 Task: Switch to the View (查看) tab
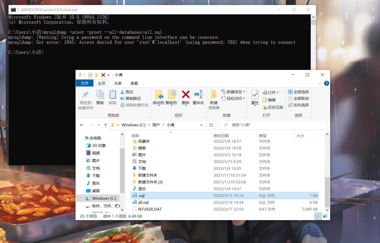pos(134,84)
